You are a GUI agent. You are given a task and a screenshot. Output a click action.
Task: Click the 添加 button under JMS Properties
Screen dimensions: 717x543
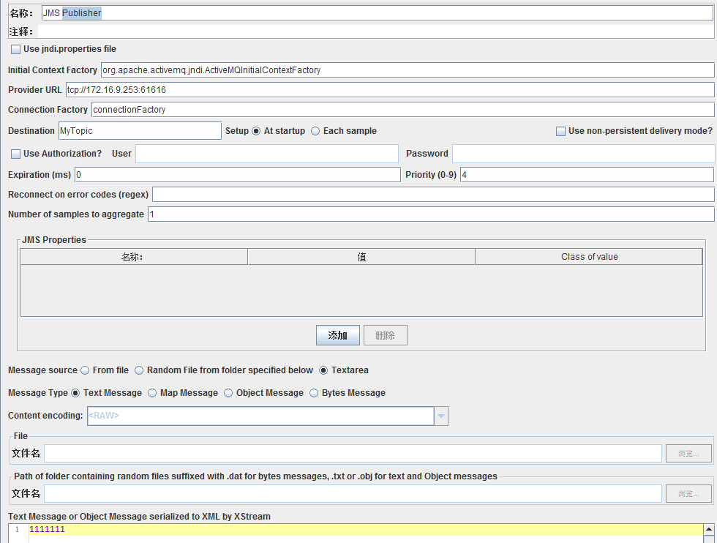[x=337, y=335]
